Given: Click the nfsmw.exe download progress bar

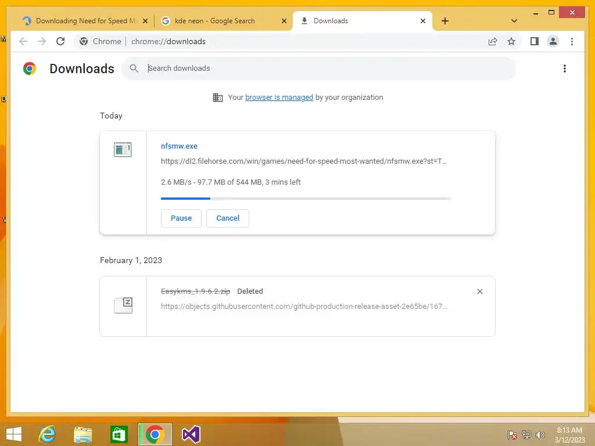Looking at the screenshot, I should pos(306,199).
